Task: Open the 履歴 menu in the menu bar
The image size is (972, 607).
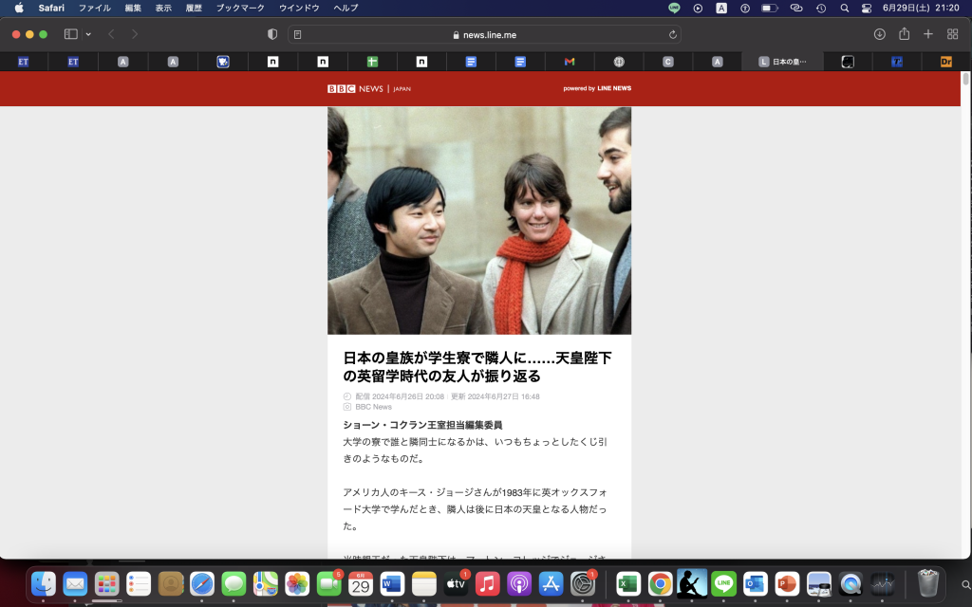Action: point(193,8)
